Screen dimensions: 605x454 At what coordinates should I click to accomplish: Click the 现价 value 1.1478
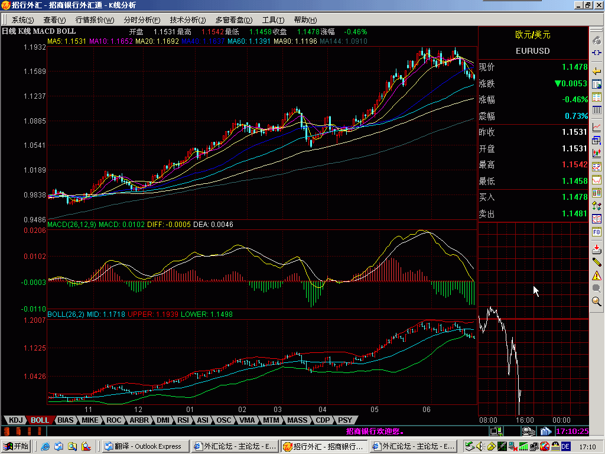[574, 67]
